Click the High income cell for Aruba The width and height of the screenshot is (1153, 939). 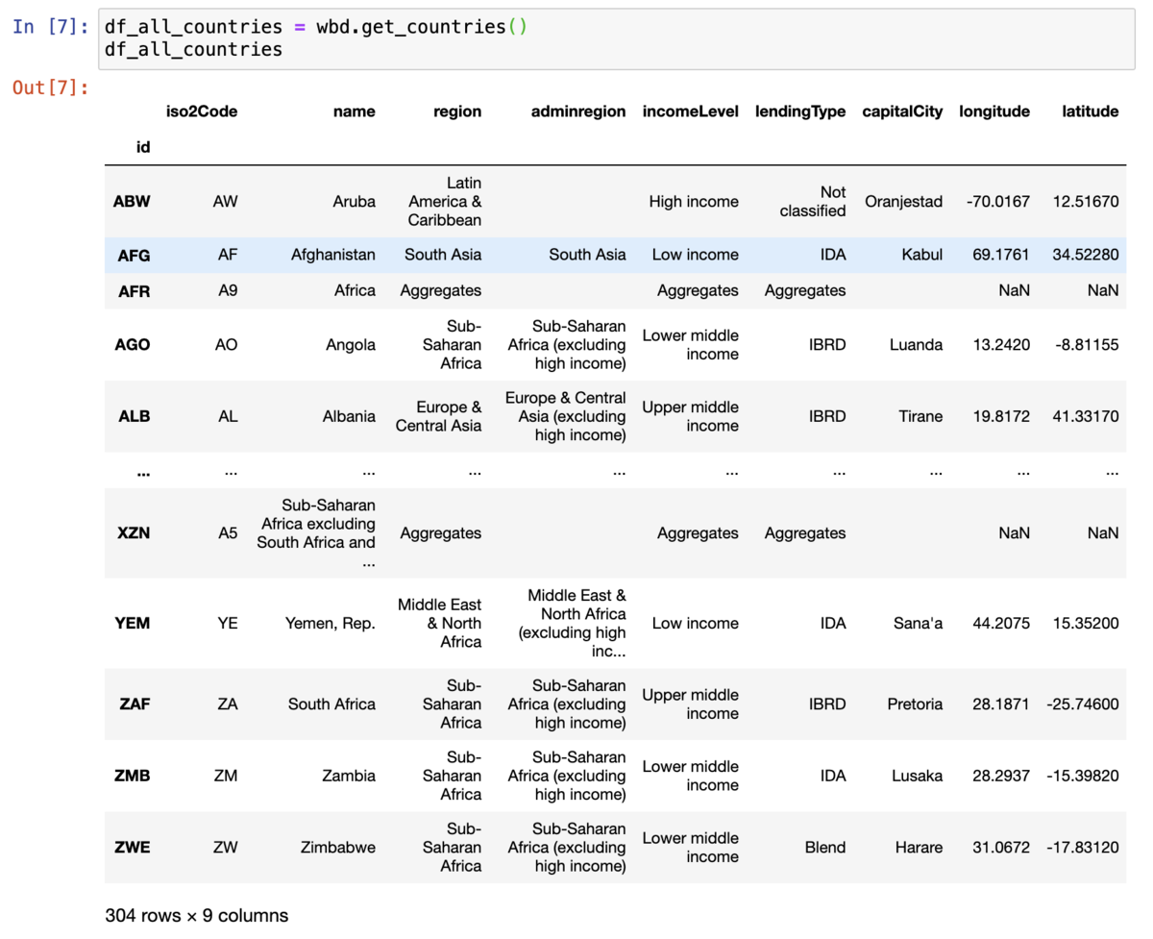pos(694,202)
